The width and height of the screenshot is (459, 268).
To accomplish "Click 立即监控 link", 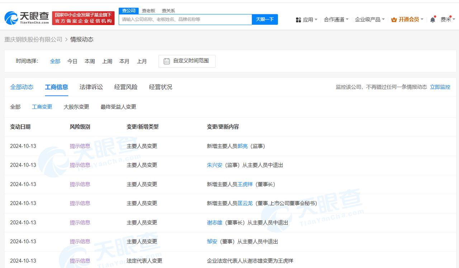I will (x=440, y=87).
